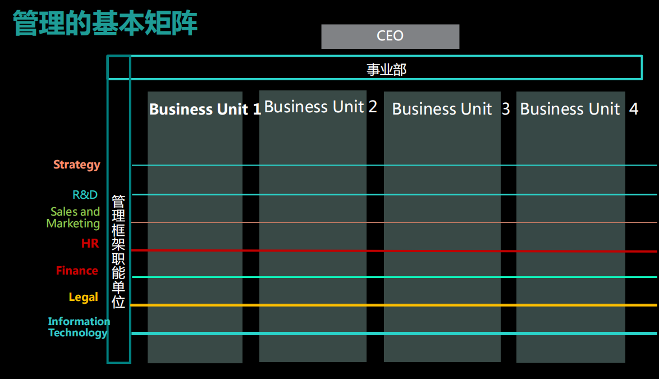This screenshot has height=379, width=659.
Task: Click the Business Unit 1 heading
Action: [x=205, y=109]
